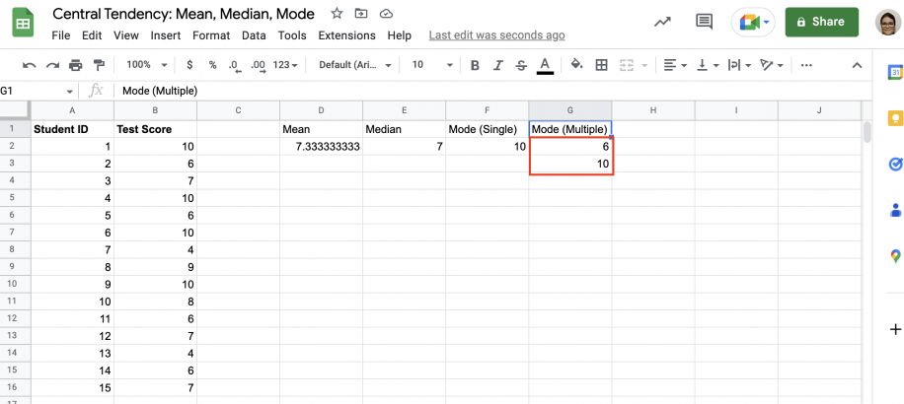The image size is (904, 404).
Task: Select the Mode (Single) header cell
Action: click(x=488, y=129)
